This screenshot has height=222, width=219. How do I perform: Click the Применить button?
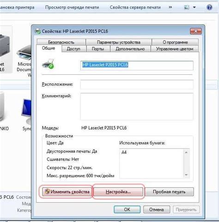[186, 210]
